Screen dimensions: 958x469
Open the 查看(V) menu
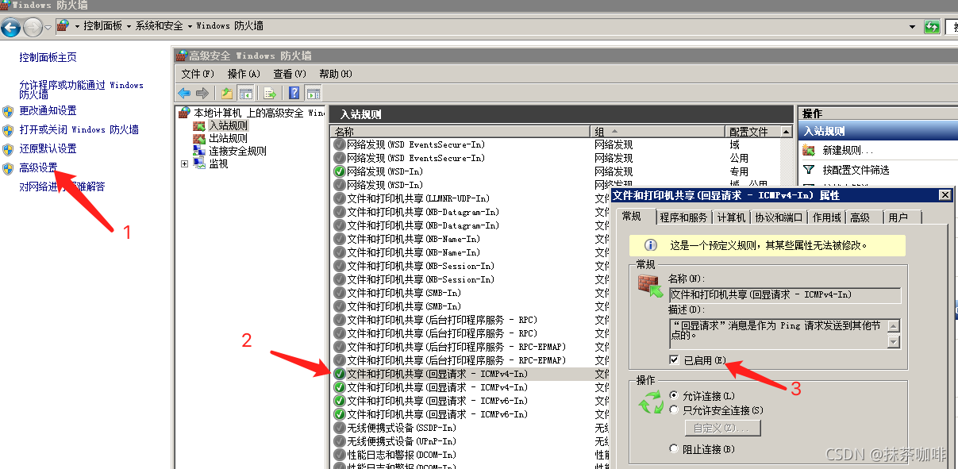[290, 74]
